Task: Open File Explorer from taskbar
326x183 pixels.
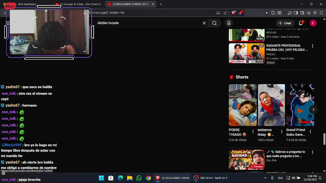Action: [x=130, y=178]
